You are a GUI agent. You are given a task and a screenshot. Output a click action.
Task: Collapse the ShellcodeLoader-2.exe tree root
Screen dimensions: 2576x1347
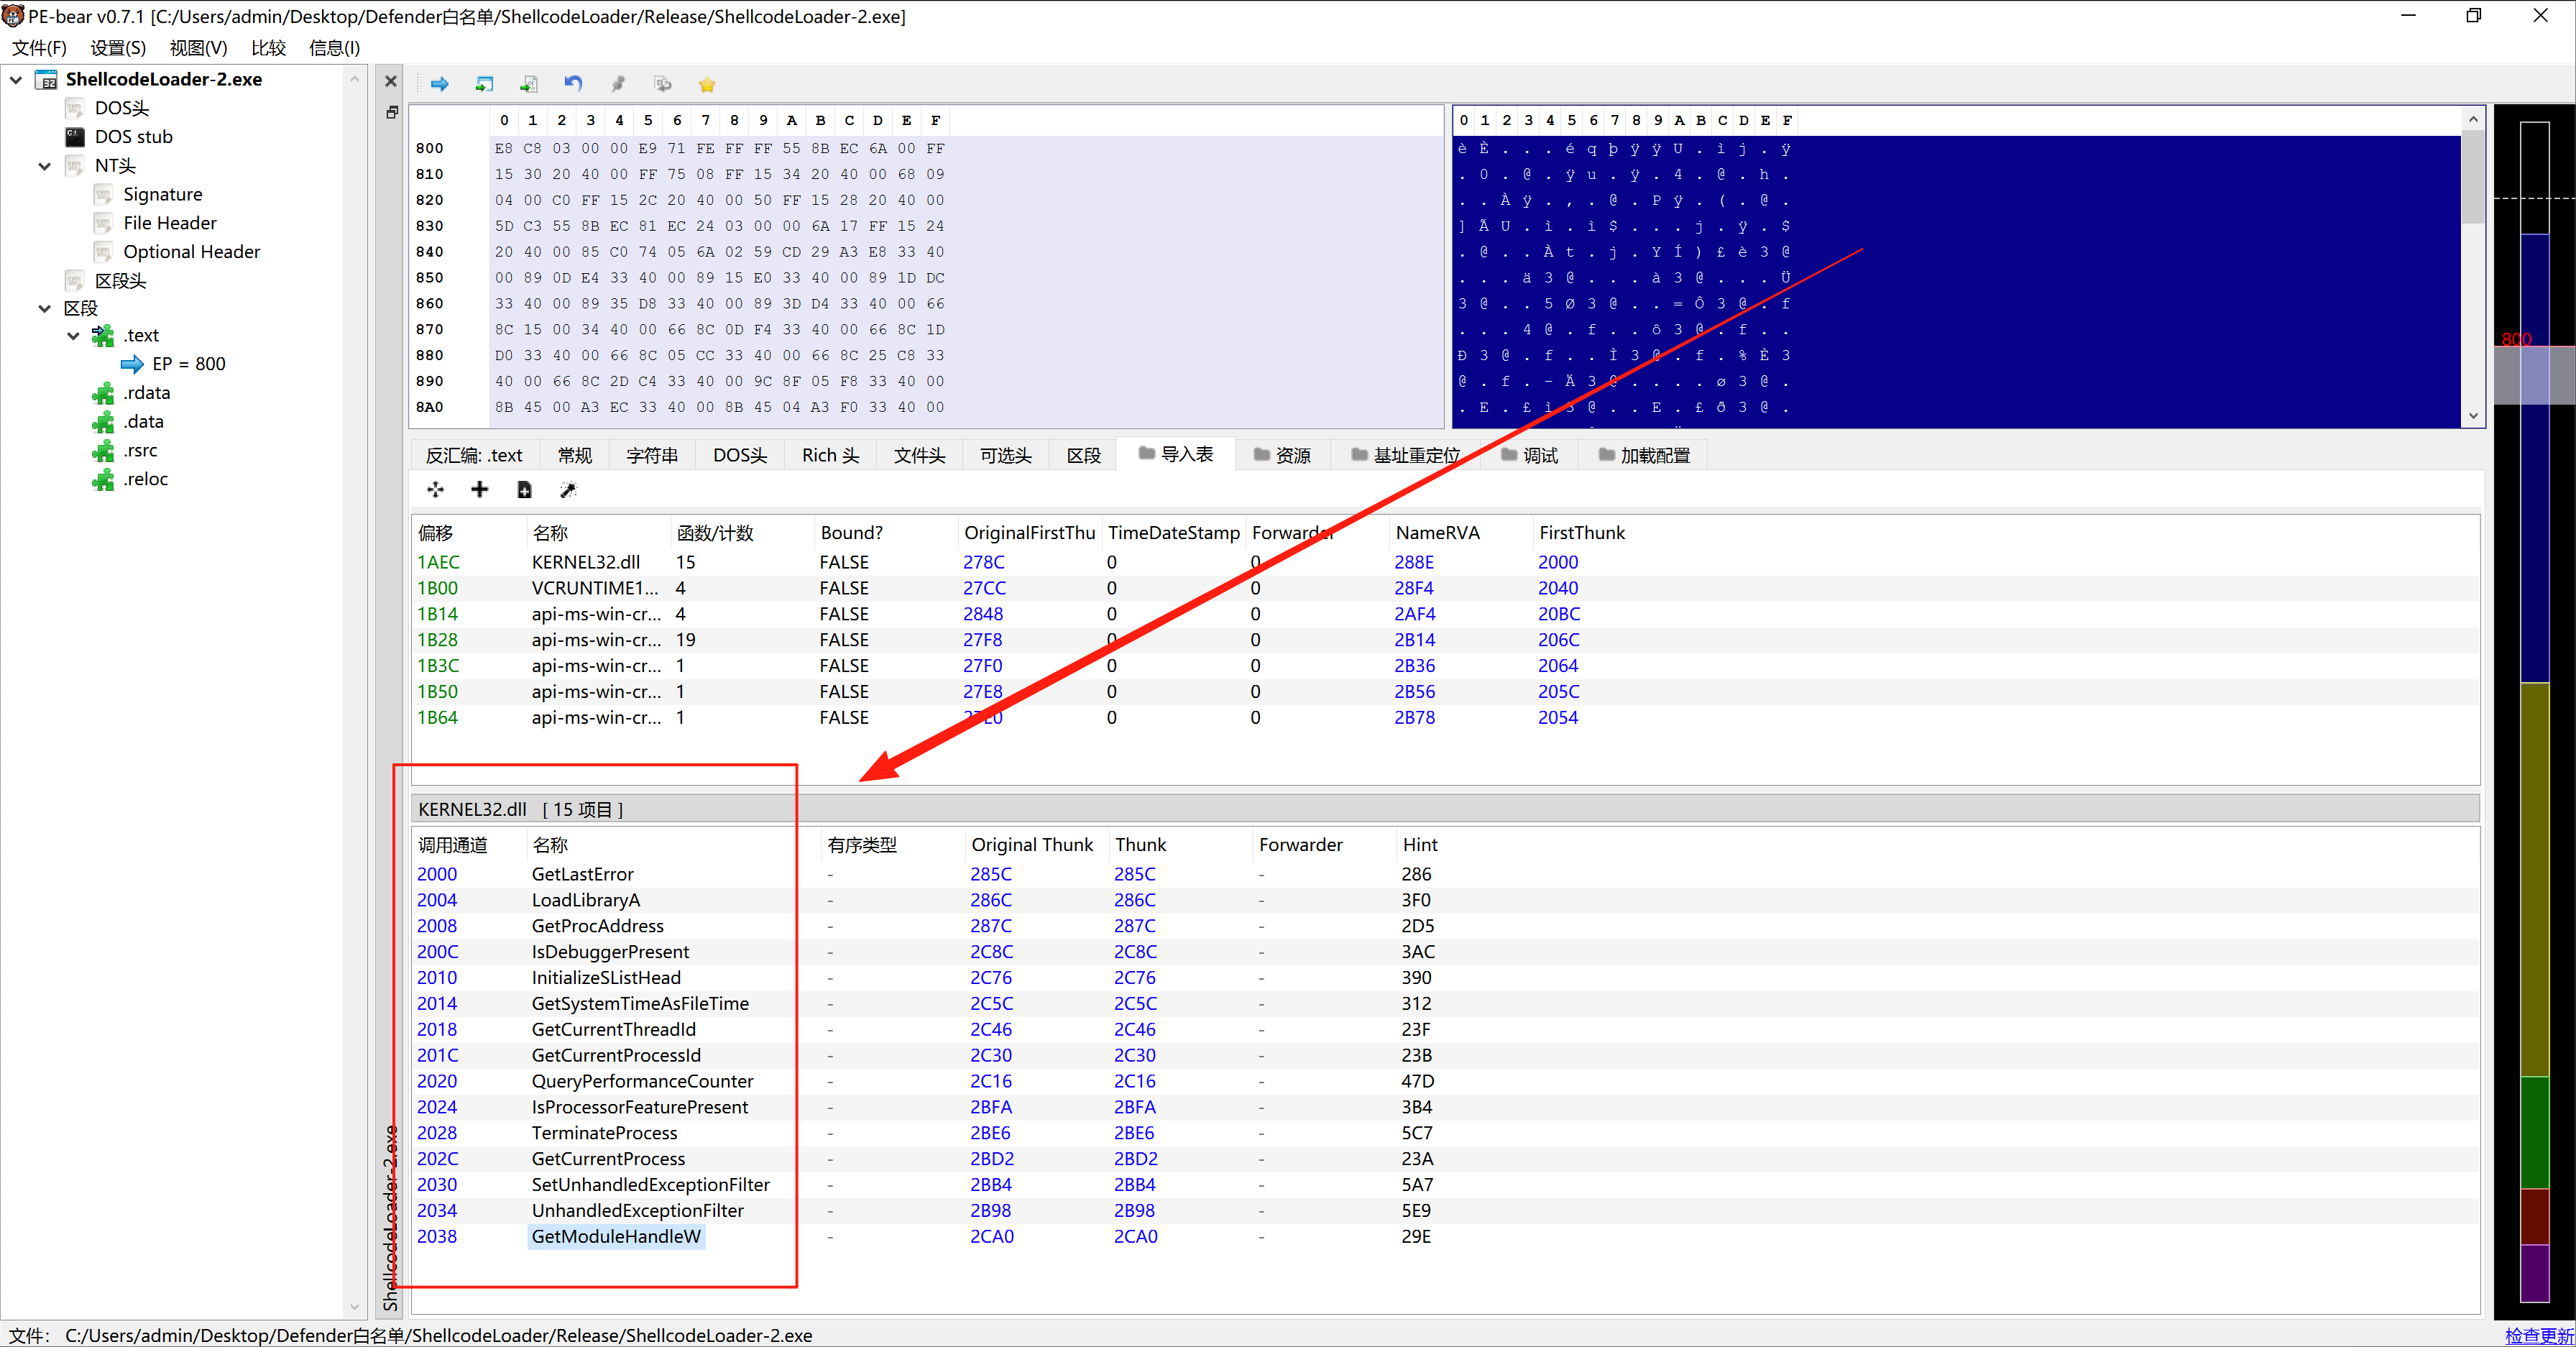click(x=17, y=79)
